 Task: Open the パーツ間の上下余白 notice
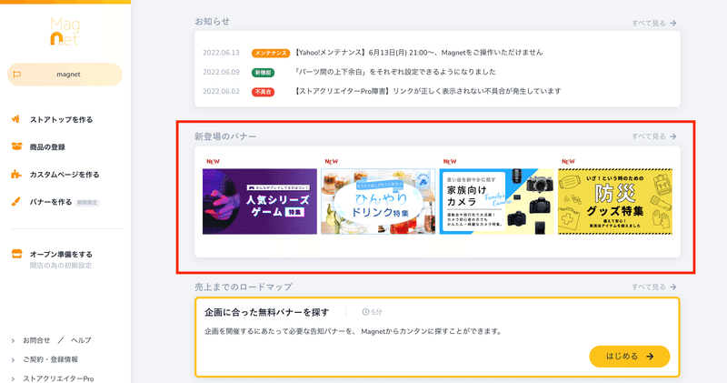tap(395, 72)
